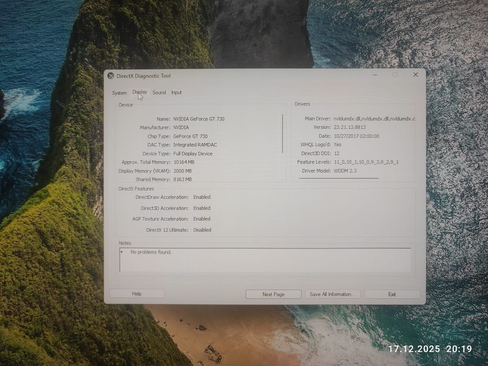The height and width of the screenshot is (366, 488).
Task: Select the text NVIDIA GeForce GT 730
Action: (199, 119)
